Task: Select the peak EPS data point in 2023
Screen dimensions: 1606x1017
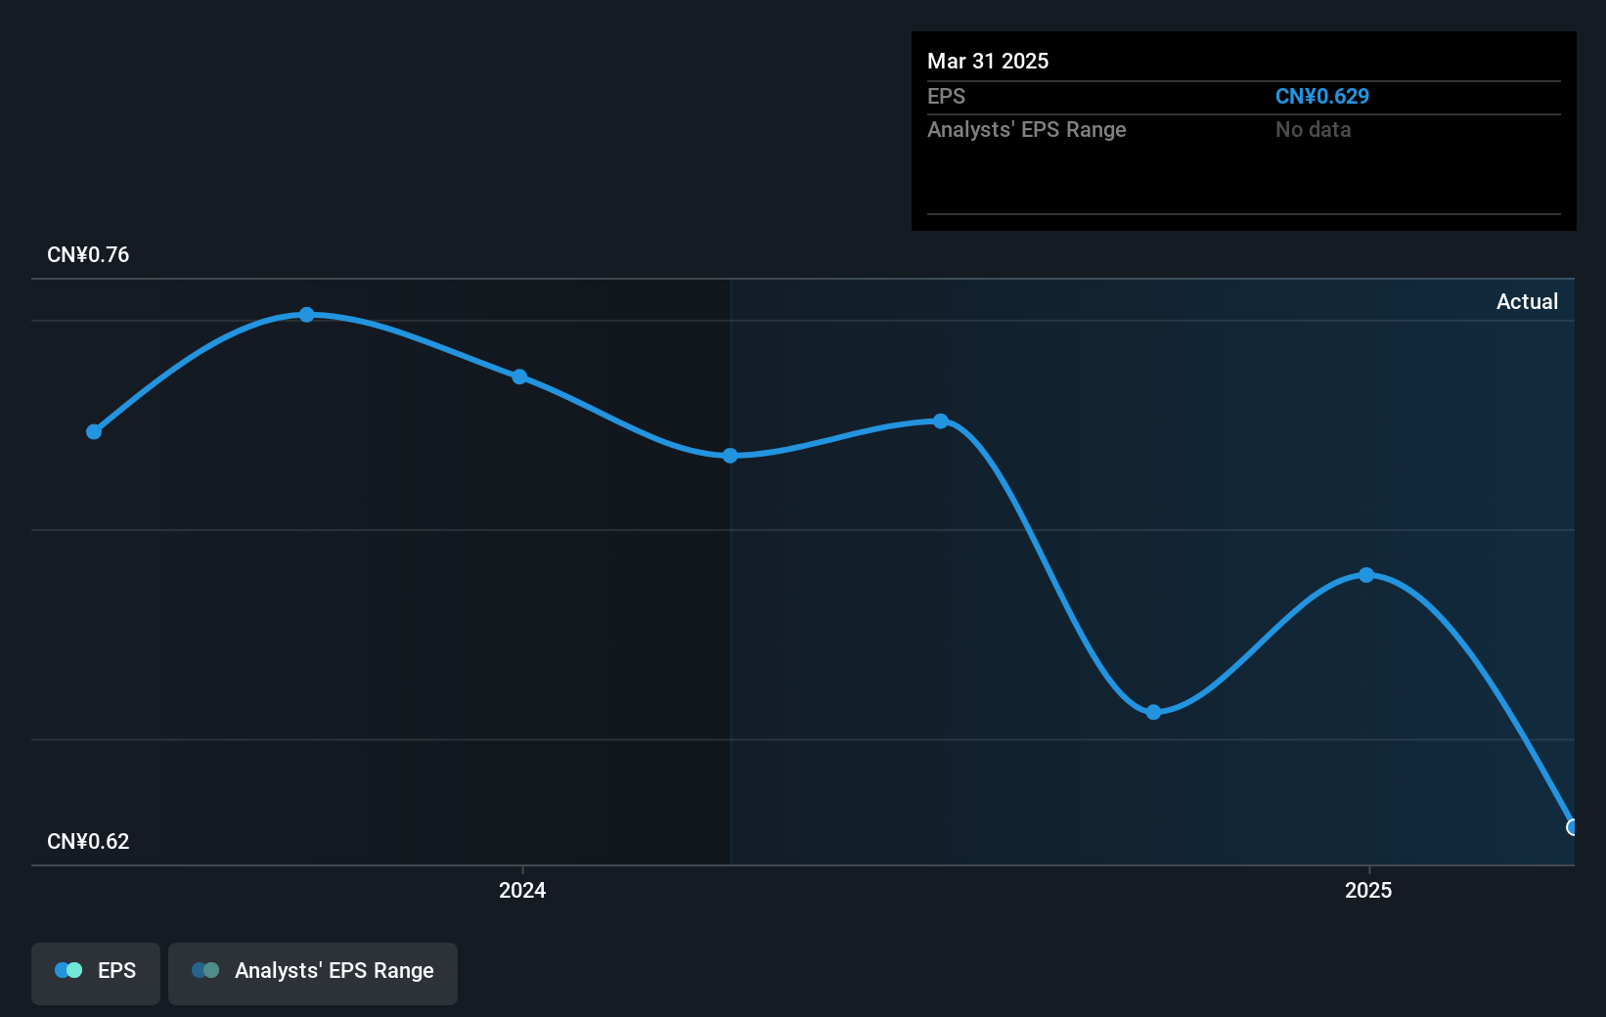Action: point(307,315)
